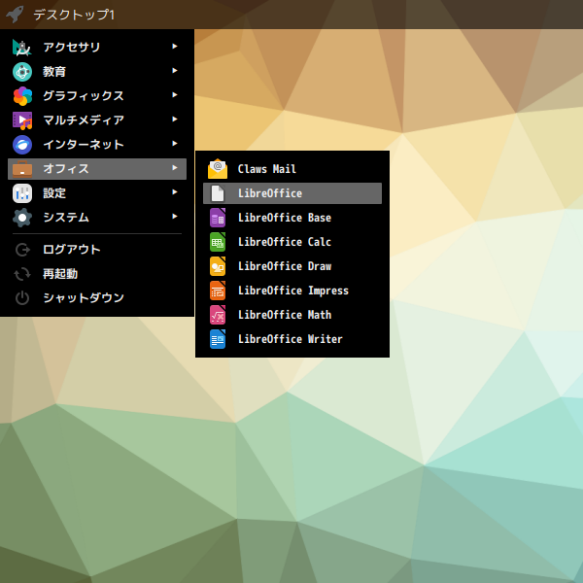Screen dimensions: 583x583
Task: Click the 再起動 refresh icon
Action: coord(22,274)
